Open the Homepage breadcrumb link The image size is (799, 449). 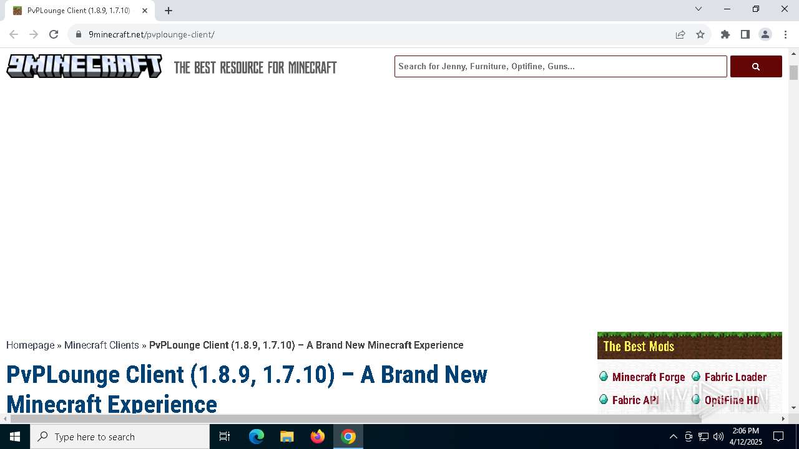click(x=31, y=345)
